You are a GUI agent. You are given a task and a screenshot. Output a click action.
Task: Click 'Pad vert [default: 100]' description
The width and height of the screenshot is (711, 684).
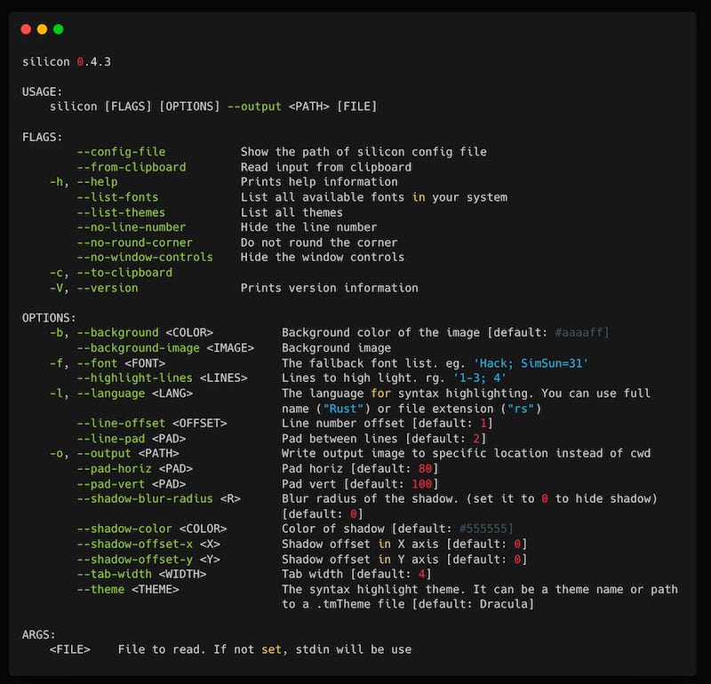click(360, 484)
